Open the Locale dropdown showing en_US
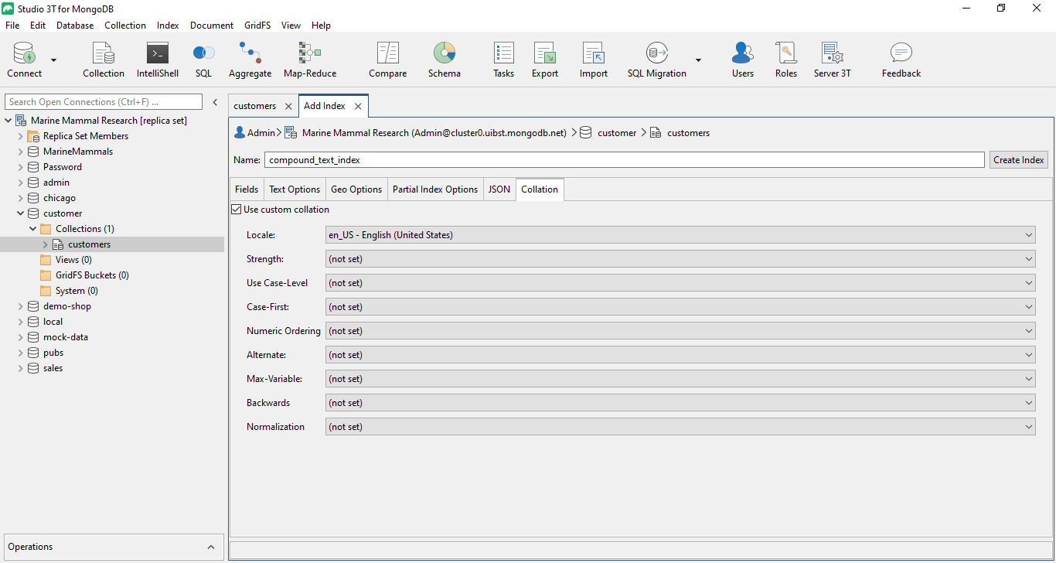The width and height of the screenshot is (1056, 563). click(1028, 234)
